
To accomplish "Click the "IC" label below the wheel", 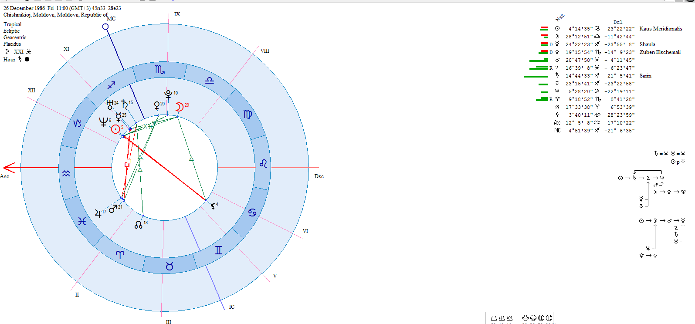I will (231, 307).
